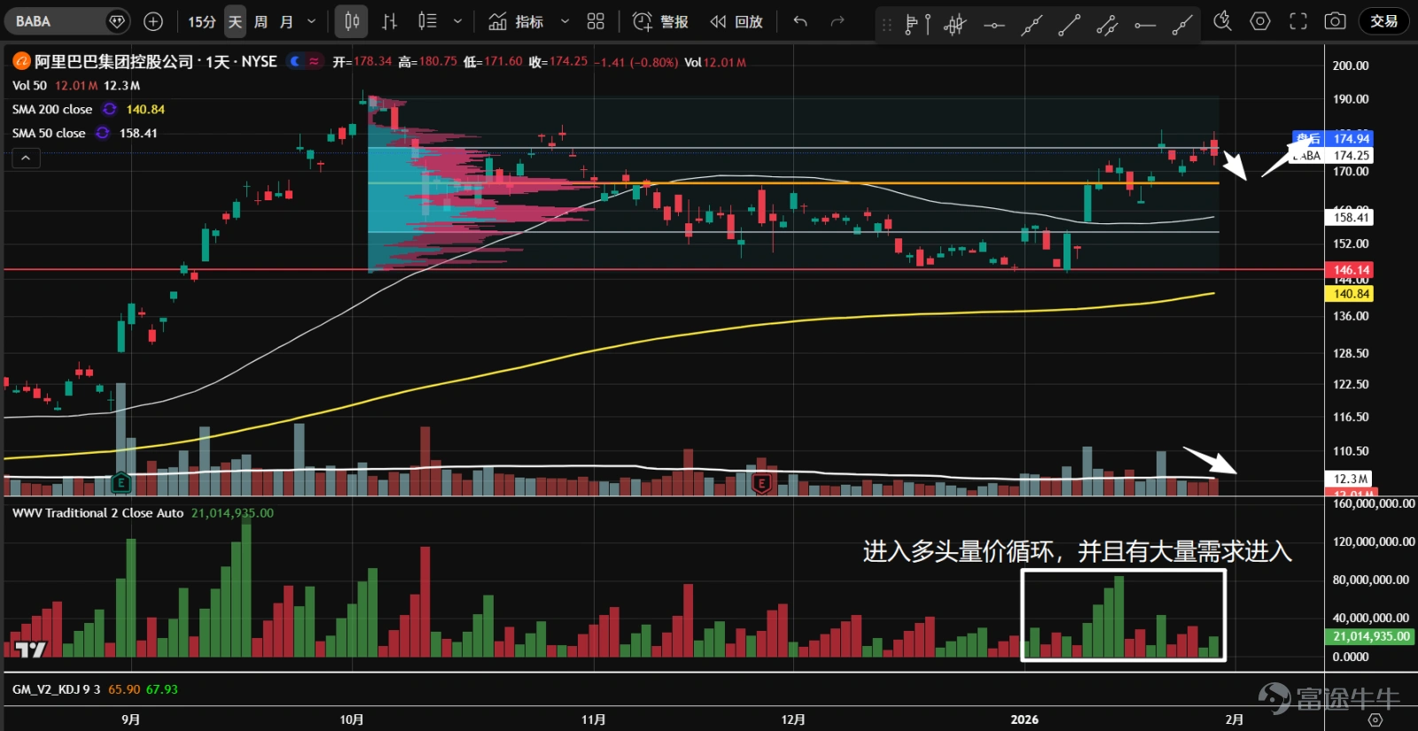Click the diamond premium icon beside BABA

[117, 21]
